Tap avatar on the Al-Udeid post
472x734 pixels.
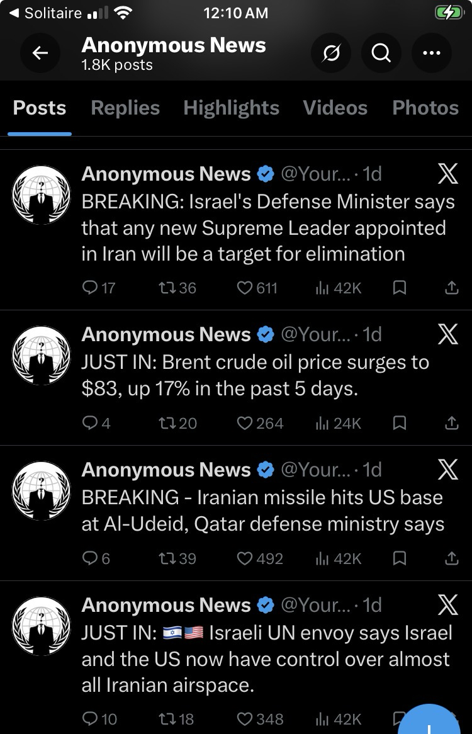42,491
